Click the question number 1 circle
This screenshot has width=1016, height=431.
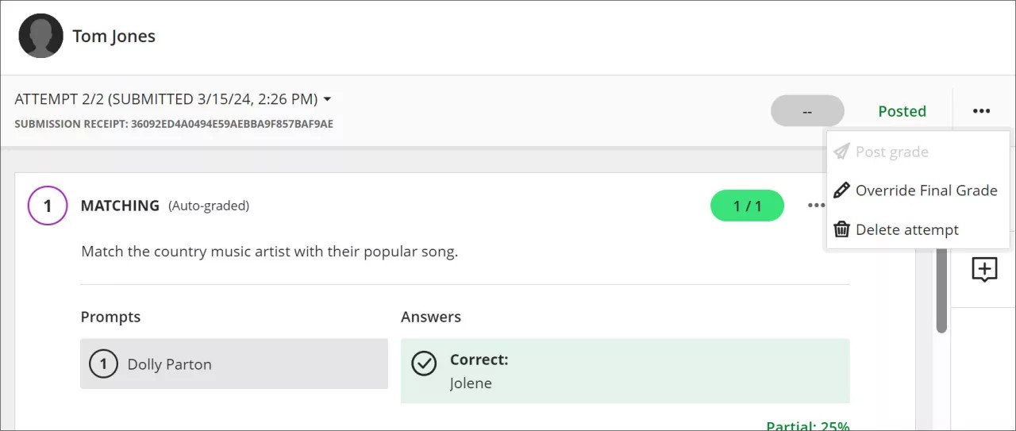tap(48, 206)
